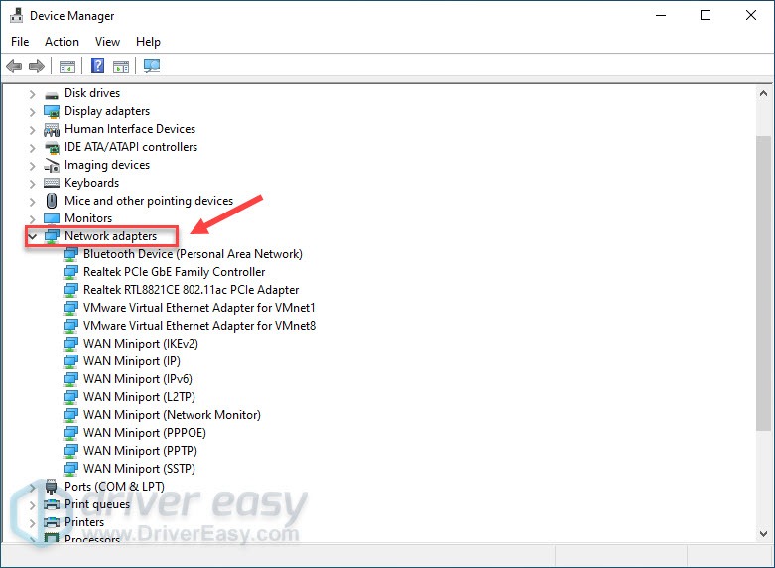775x568 pixels.
Task: Expand the IDE ATA/ATAPI controllers category
Action: (x=33, y=147)
